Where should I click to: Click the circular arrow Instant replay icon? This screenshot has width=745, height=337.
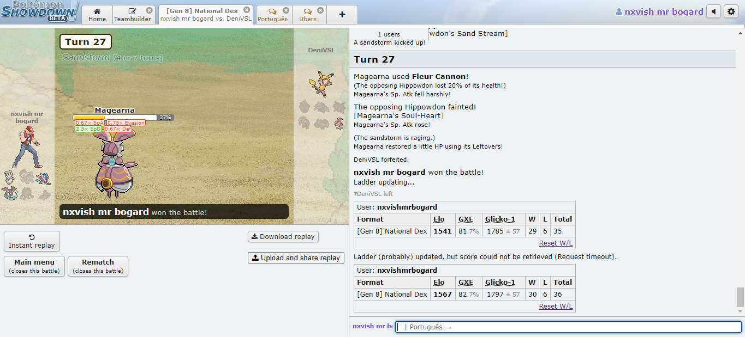click(31, 237)
